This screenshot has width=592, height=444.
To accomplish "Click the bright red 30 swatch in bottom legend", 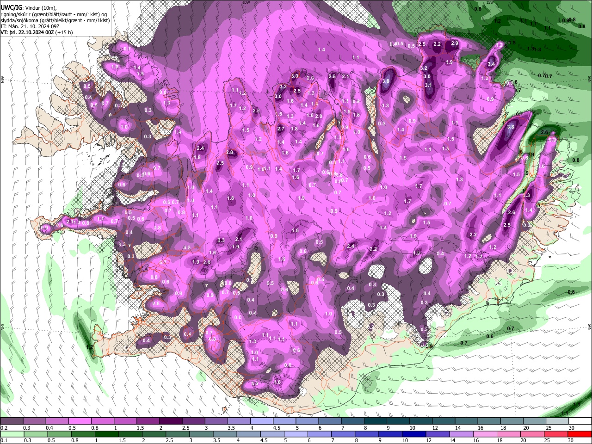I will pos(580,434).
